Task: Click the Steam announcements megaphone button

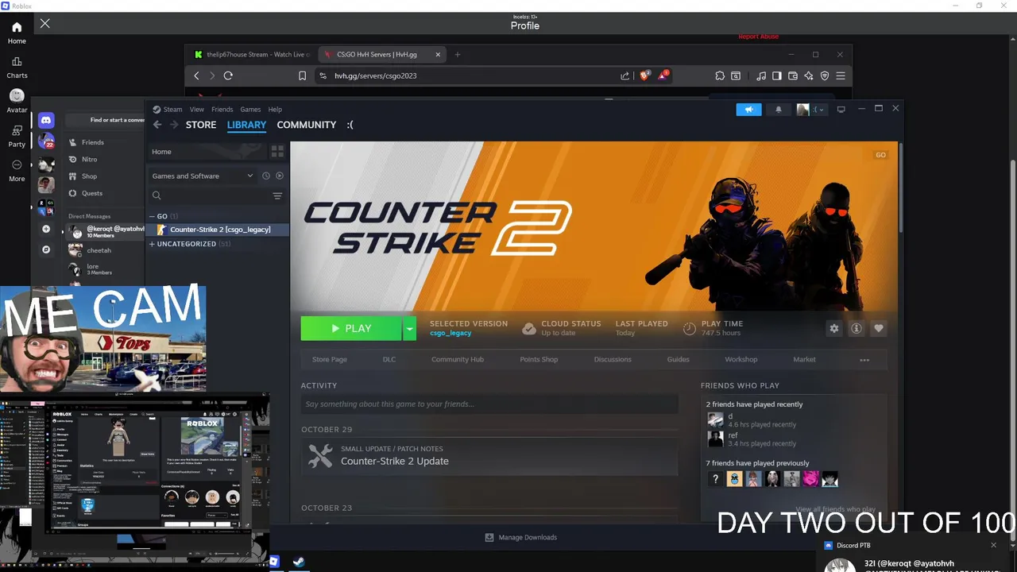Action: pyautogui.click(x=748, y=110)
